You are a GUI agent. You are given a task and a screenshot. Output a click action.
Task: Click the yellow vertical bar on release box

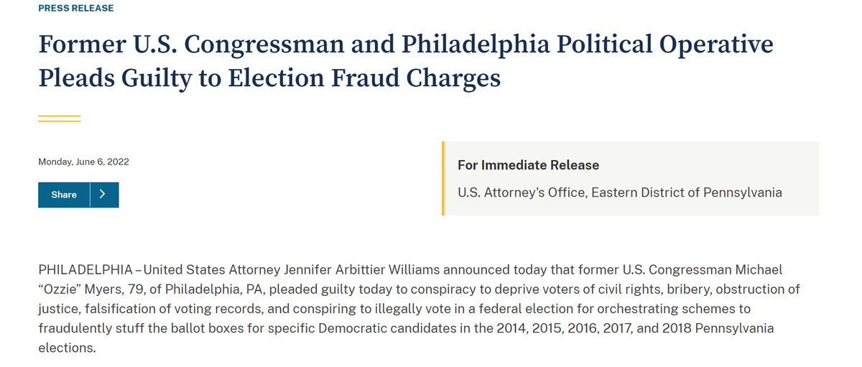(443, 179)
